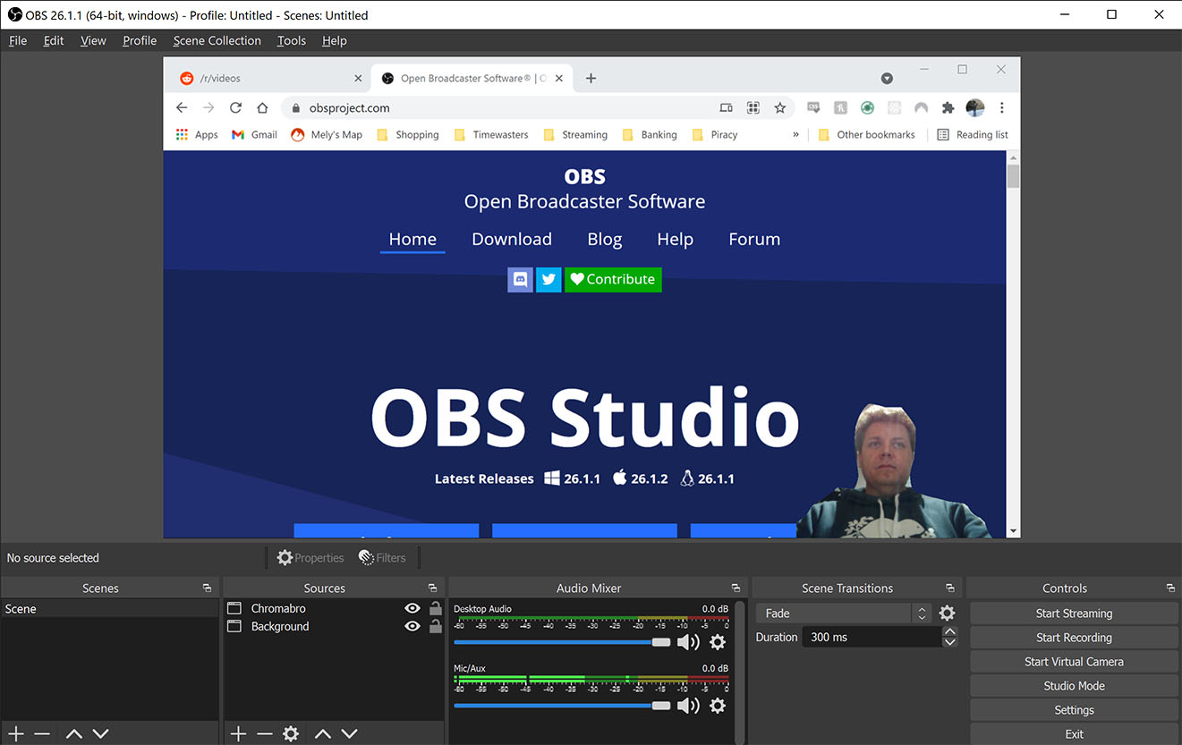
Task: Click the Exit button
Action: coord(1074,734)
